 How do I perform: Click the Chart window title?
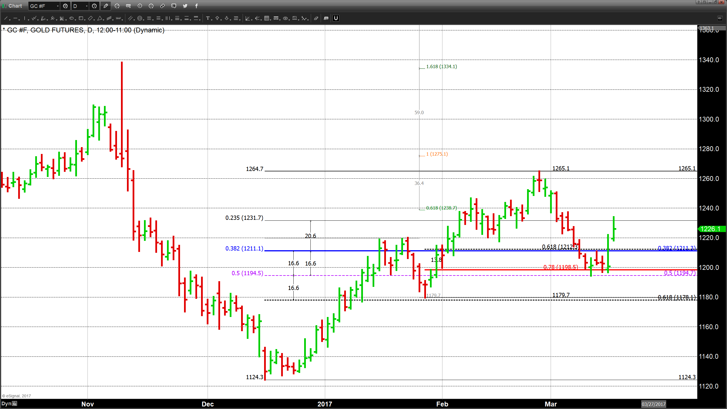[x=15, y=6]
